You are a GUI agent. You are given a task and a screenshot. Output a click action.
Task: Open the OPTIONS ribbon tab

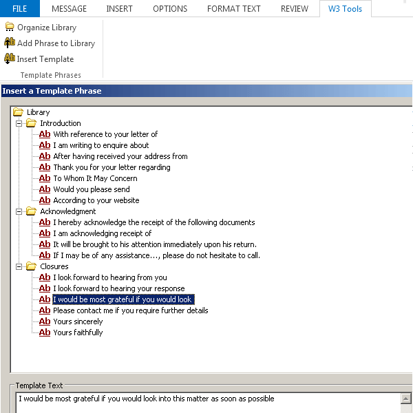[x=170, y=9]
